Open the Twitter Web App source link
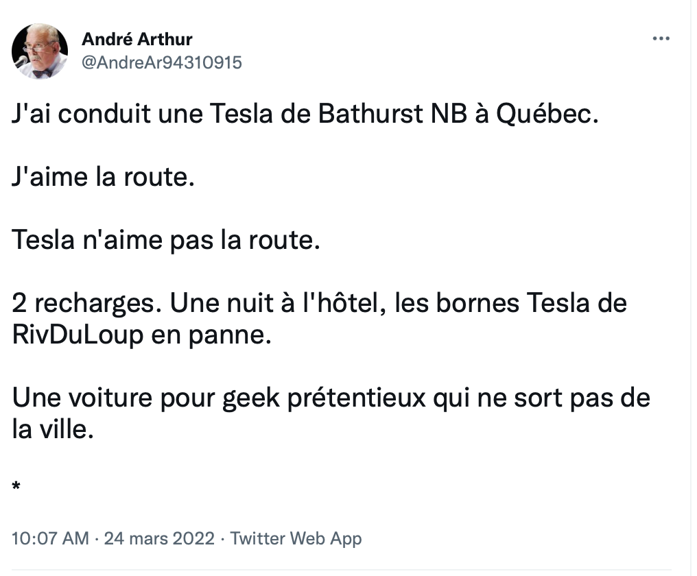The image size is (697, 576). 296,538
